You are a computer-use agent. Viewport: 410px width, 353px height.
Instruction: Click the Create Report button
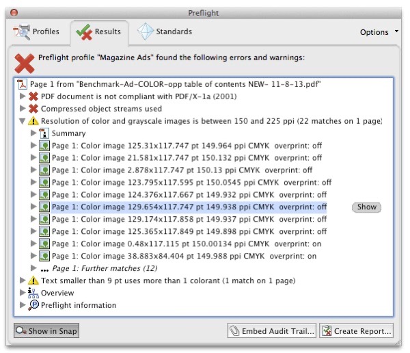356,330
